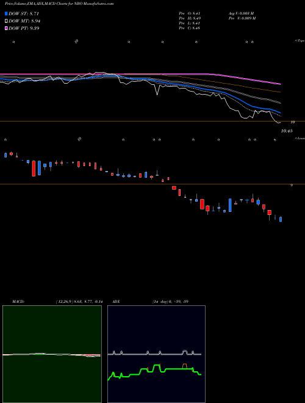Click the ADX '(14 day) 0, +39, -39' values
This screenshot has width=305, height=403.
(170, 302)
